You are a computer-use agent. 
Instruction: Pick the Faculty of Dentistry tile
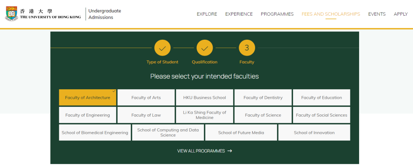263,98
